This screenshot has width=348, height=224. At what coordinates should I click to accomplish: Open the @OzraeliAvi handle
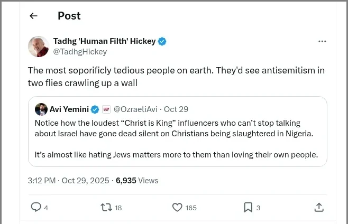pos(135,109)
